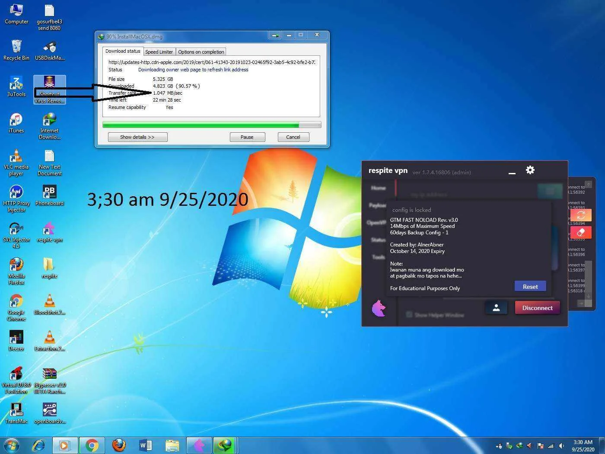This screenshot has width=605, height=454.
Task: Open the Deezer desktop shortcut
Action: click(16, 341)
